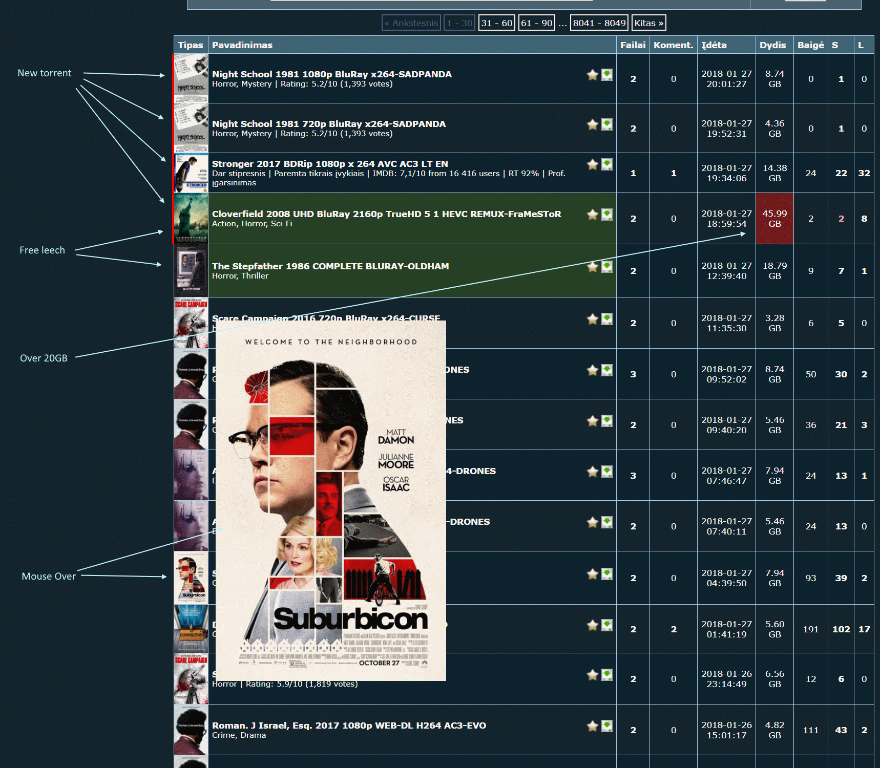Image resolution: width=880 pixels, height=768 pixels.
Task: Sort by Baigė column header
Action: (811, 45)
